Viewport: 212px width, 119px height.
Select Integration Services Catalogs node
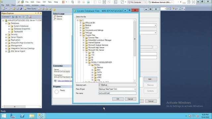pyautogui.click(x=23, y=48)
